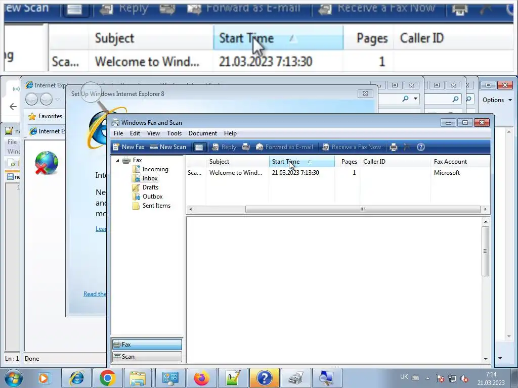Click the Action Center flag tray icon

coord(440,378)
